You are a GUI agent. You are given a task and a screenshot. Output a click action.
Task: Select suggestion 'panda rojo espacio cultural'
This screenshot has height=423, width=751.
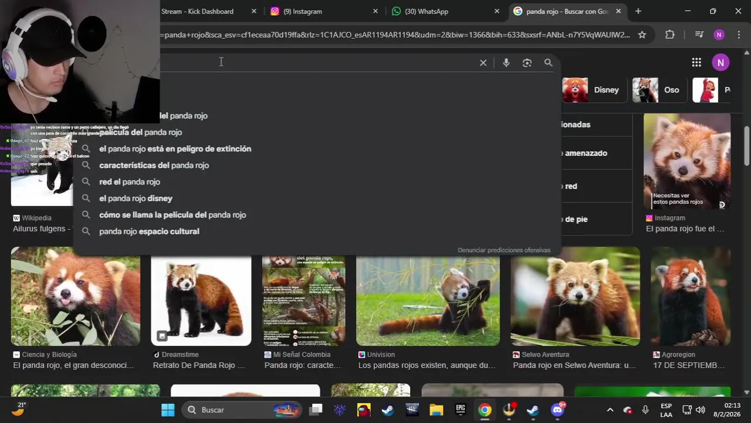(x=149, y=231)
